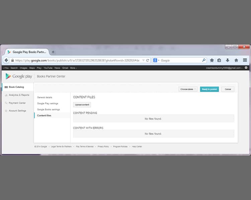Select the Google Play Books Partner tab
251x200 pixels.
(x=27, y=52)
